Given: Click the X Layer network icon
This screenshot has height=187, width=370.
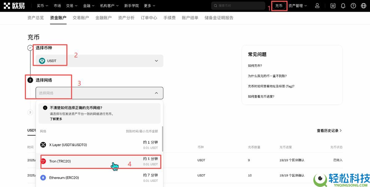Looking at the screenshot, I should (x=43, y=145).
